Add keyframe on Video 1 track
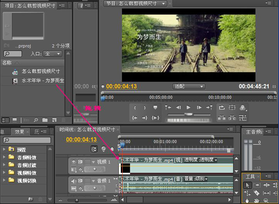279x204 pixels. pos(95,169)
